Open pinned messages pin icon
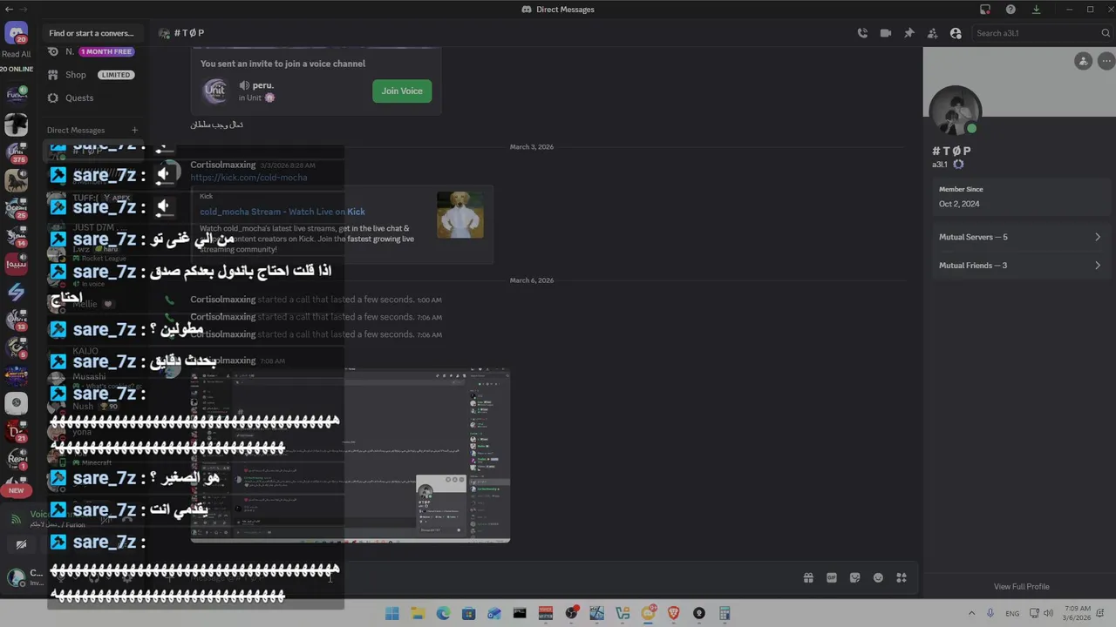The image size is (1116, 627). [x=909, y=33]
